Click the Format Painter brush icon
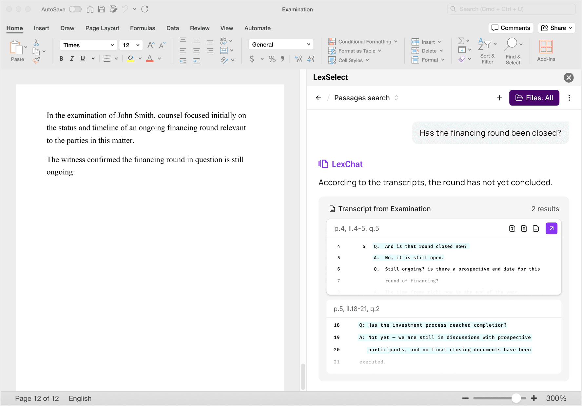The height and width of the screenshot is (406, 582). (36, 60)
